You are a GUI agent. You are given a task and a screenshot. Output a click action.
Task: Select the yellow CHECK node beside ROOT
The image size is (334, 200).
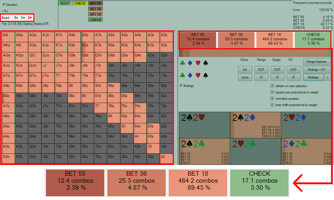(x=80, y=4)
